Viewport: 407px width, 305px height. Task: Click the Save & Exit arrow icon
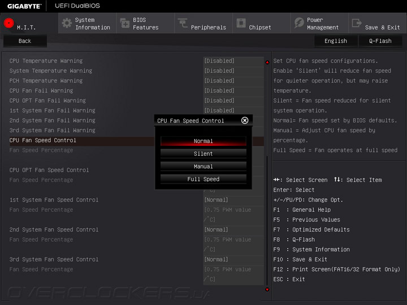click(x=357, y=23)
